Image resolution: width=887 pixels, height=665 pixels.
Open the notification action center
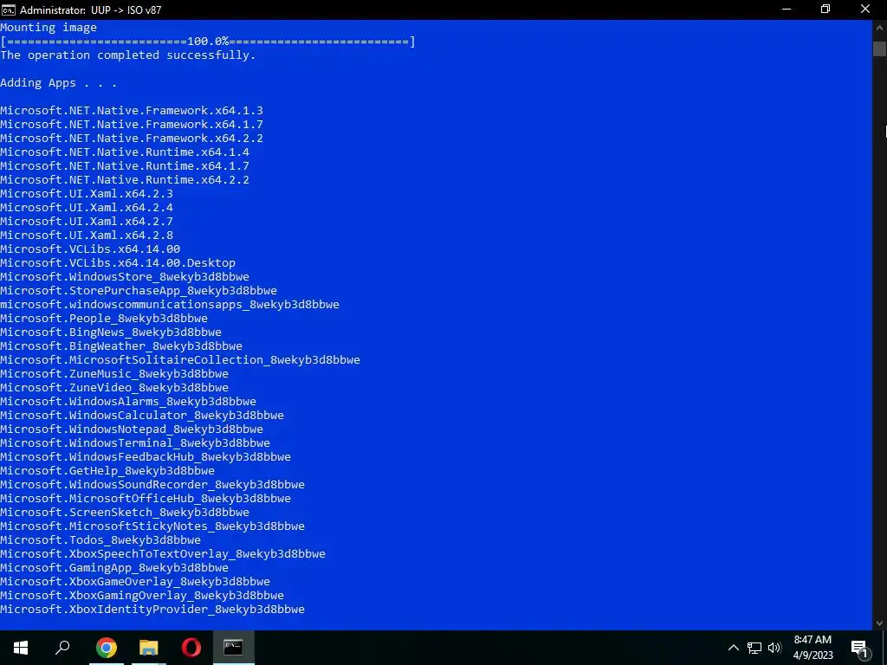[860, 648]
